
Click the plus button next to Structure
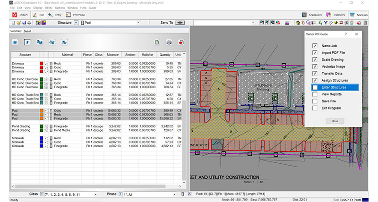point(76,23)
